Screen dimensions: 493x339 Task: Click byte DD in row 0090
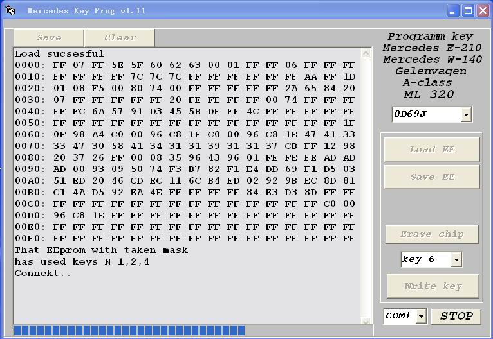[x=272, y=169]
